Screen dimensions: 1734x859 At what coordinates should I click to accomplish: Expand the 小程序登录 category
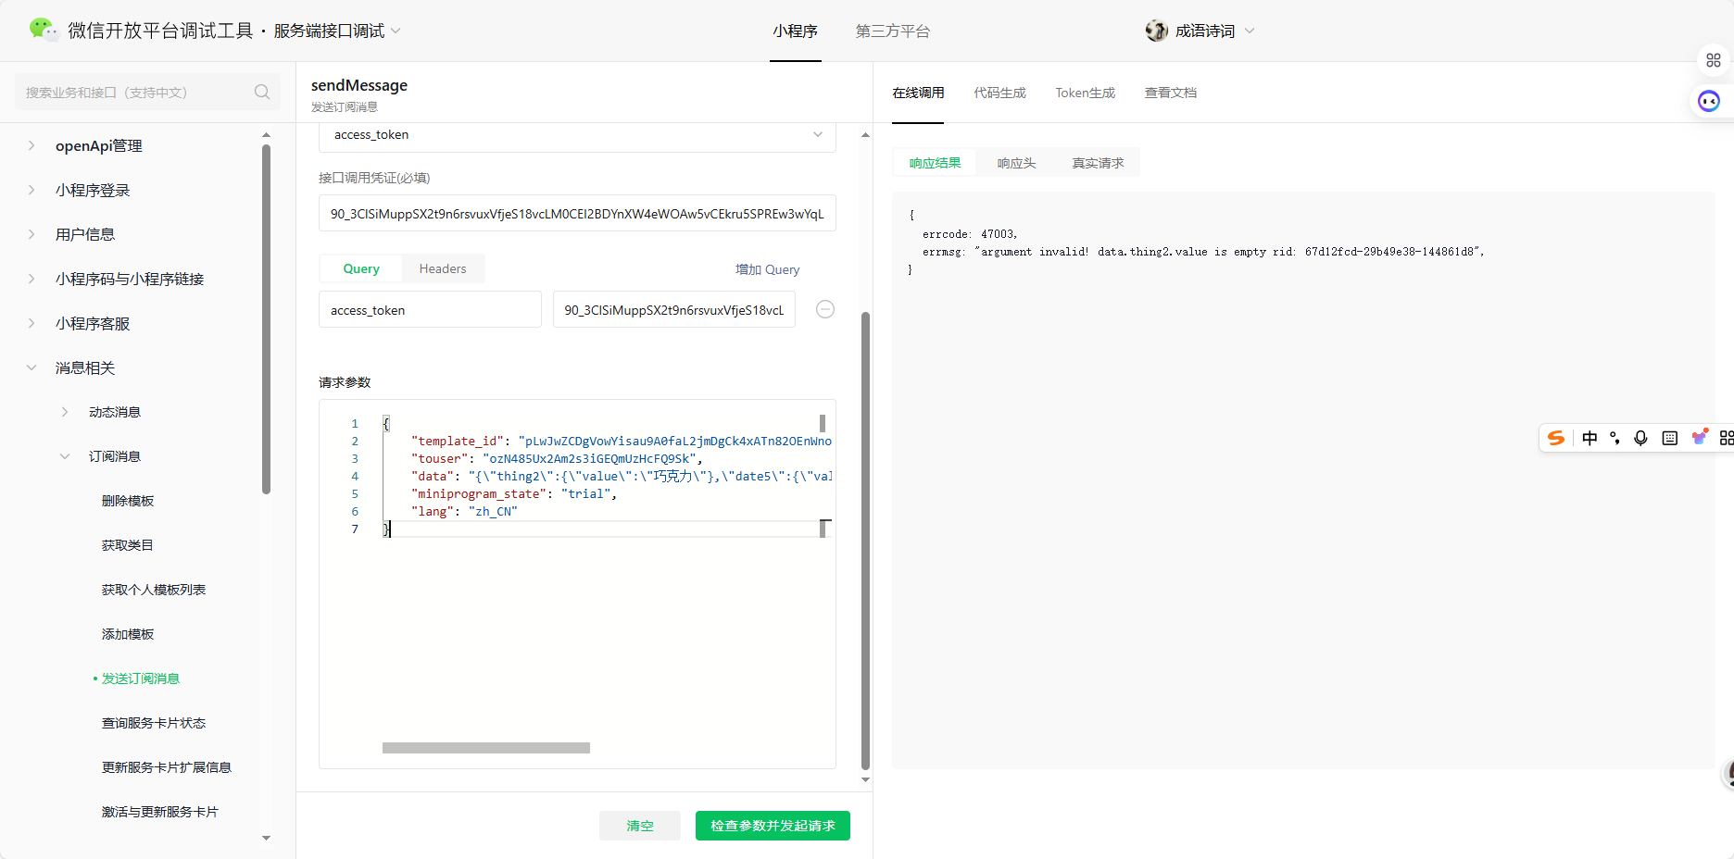tap(31, 190)
